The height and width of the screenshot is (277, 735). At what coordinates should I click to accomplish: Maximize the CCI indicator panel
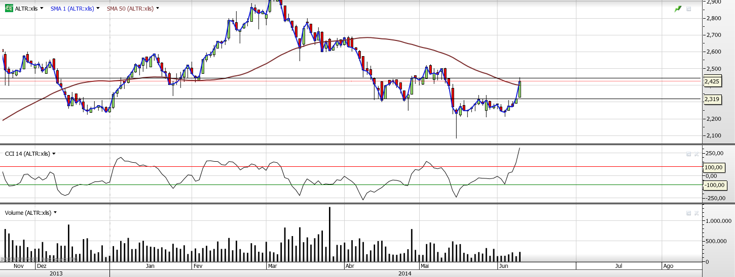pyautogui.click(x=688, y=154)
